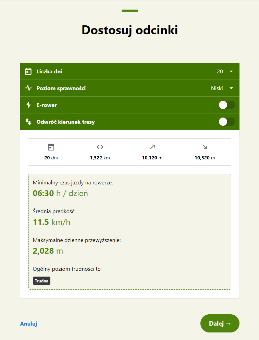Click the Trudna difficulty badge

pyautogui.click(x=41, y=281)
